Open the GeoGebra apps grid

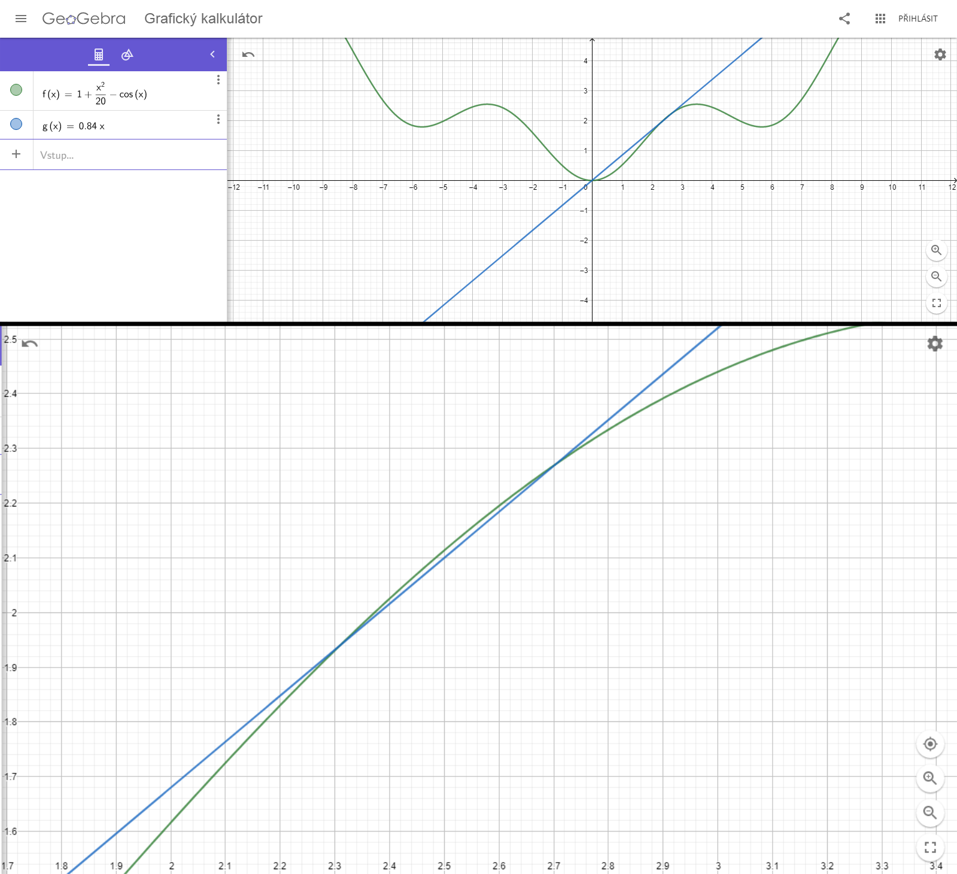[880, 19]
